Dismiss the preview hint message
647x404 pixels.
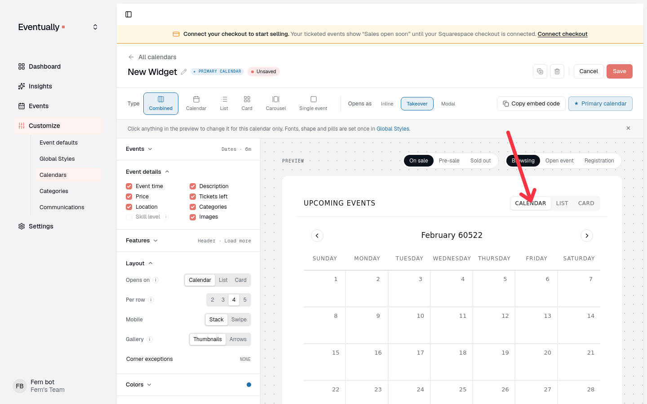tap(628, 128)
